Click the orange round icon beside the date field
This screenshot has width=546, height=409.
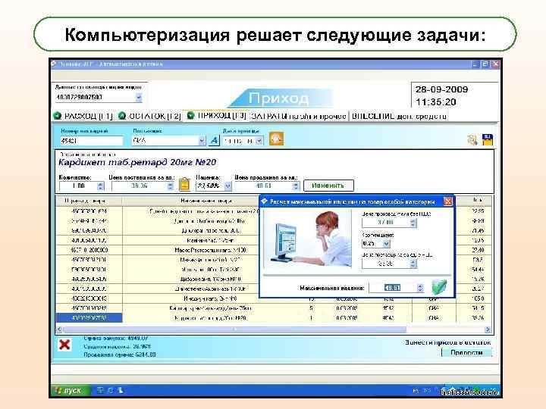click(x=276, y=139)
